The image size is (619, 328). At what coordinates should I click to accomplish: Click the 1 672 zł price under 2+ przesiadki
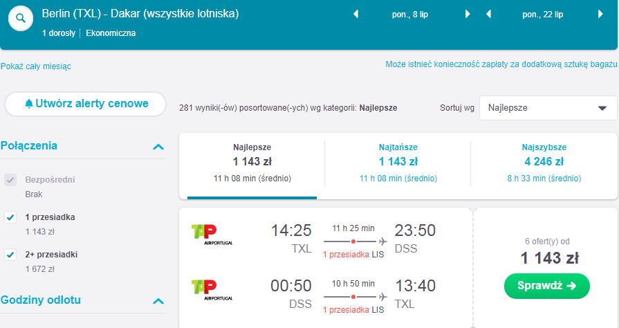[x=40, y=269]
